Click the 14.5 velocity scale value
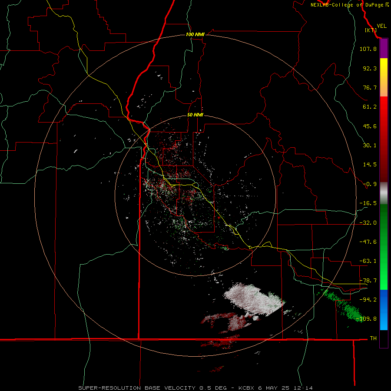This screenshot has height=391, width=391. 370,165
